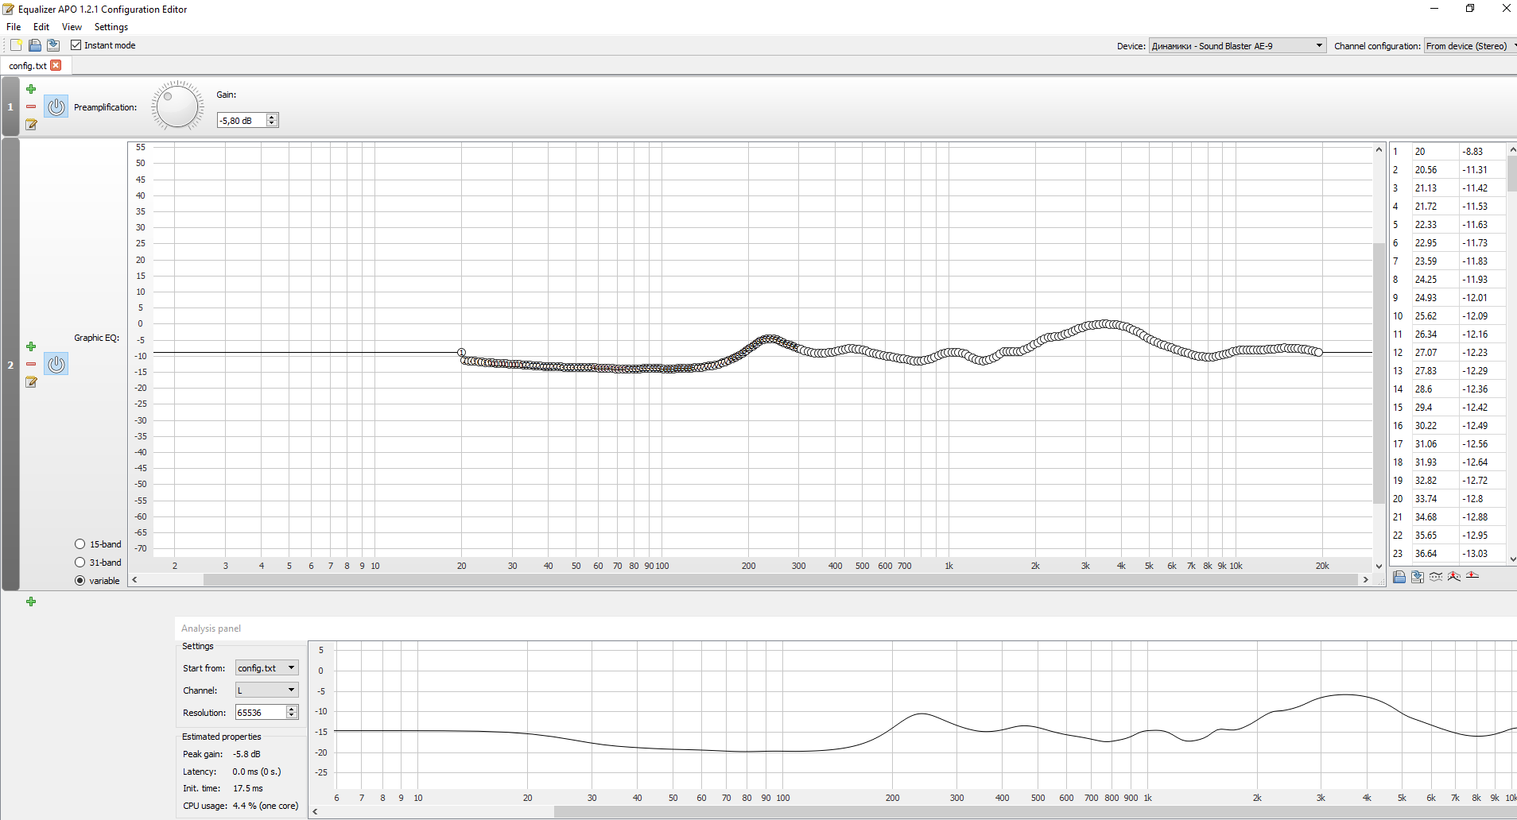Open the View menu
1517x820 pixels.
coord(72,27)
